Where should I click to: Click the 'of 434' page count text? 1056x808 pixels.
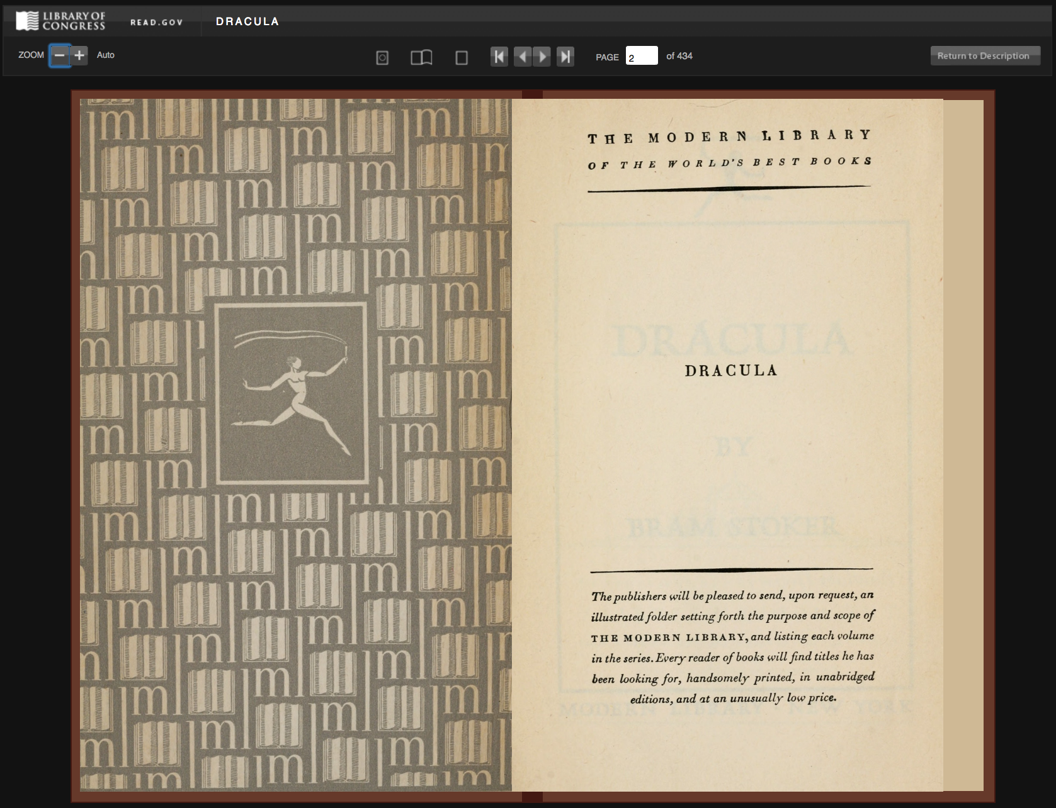click(679, 56)
